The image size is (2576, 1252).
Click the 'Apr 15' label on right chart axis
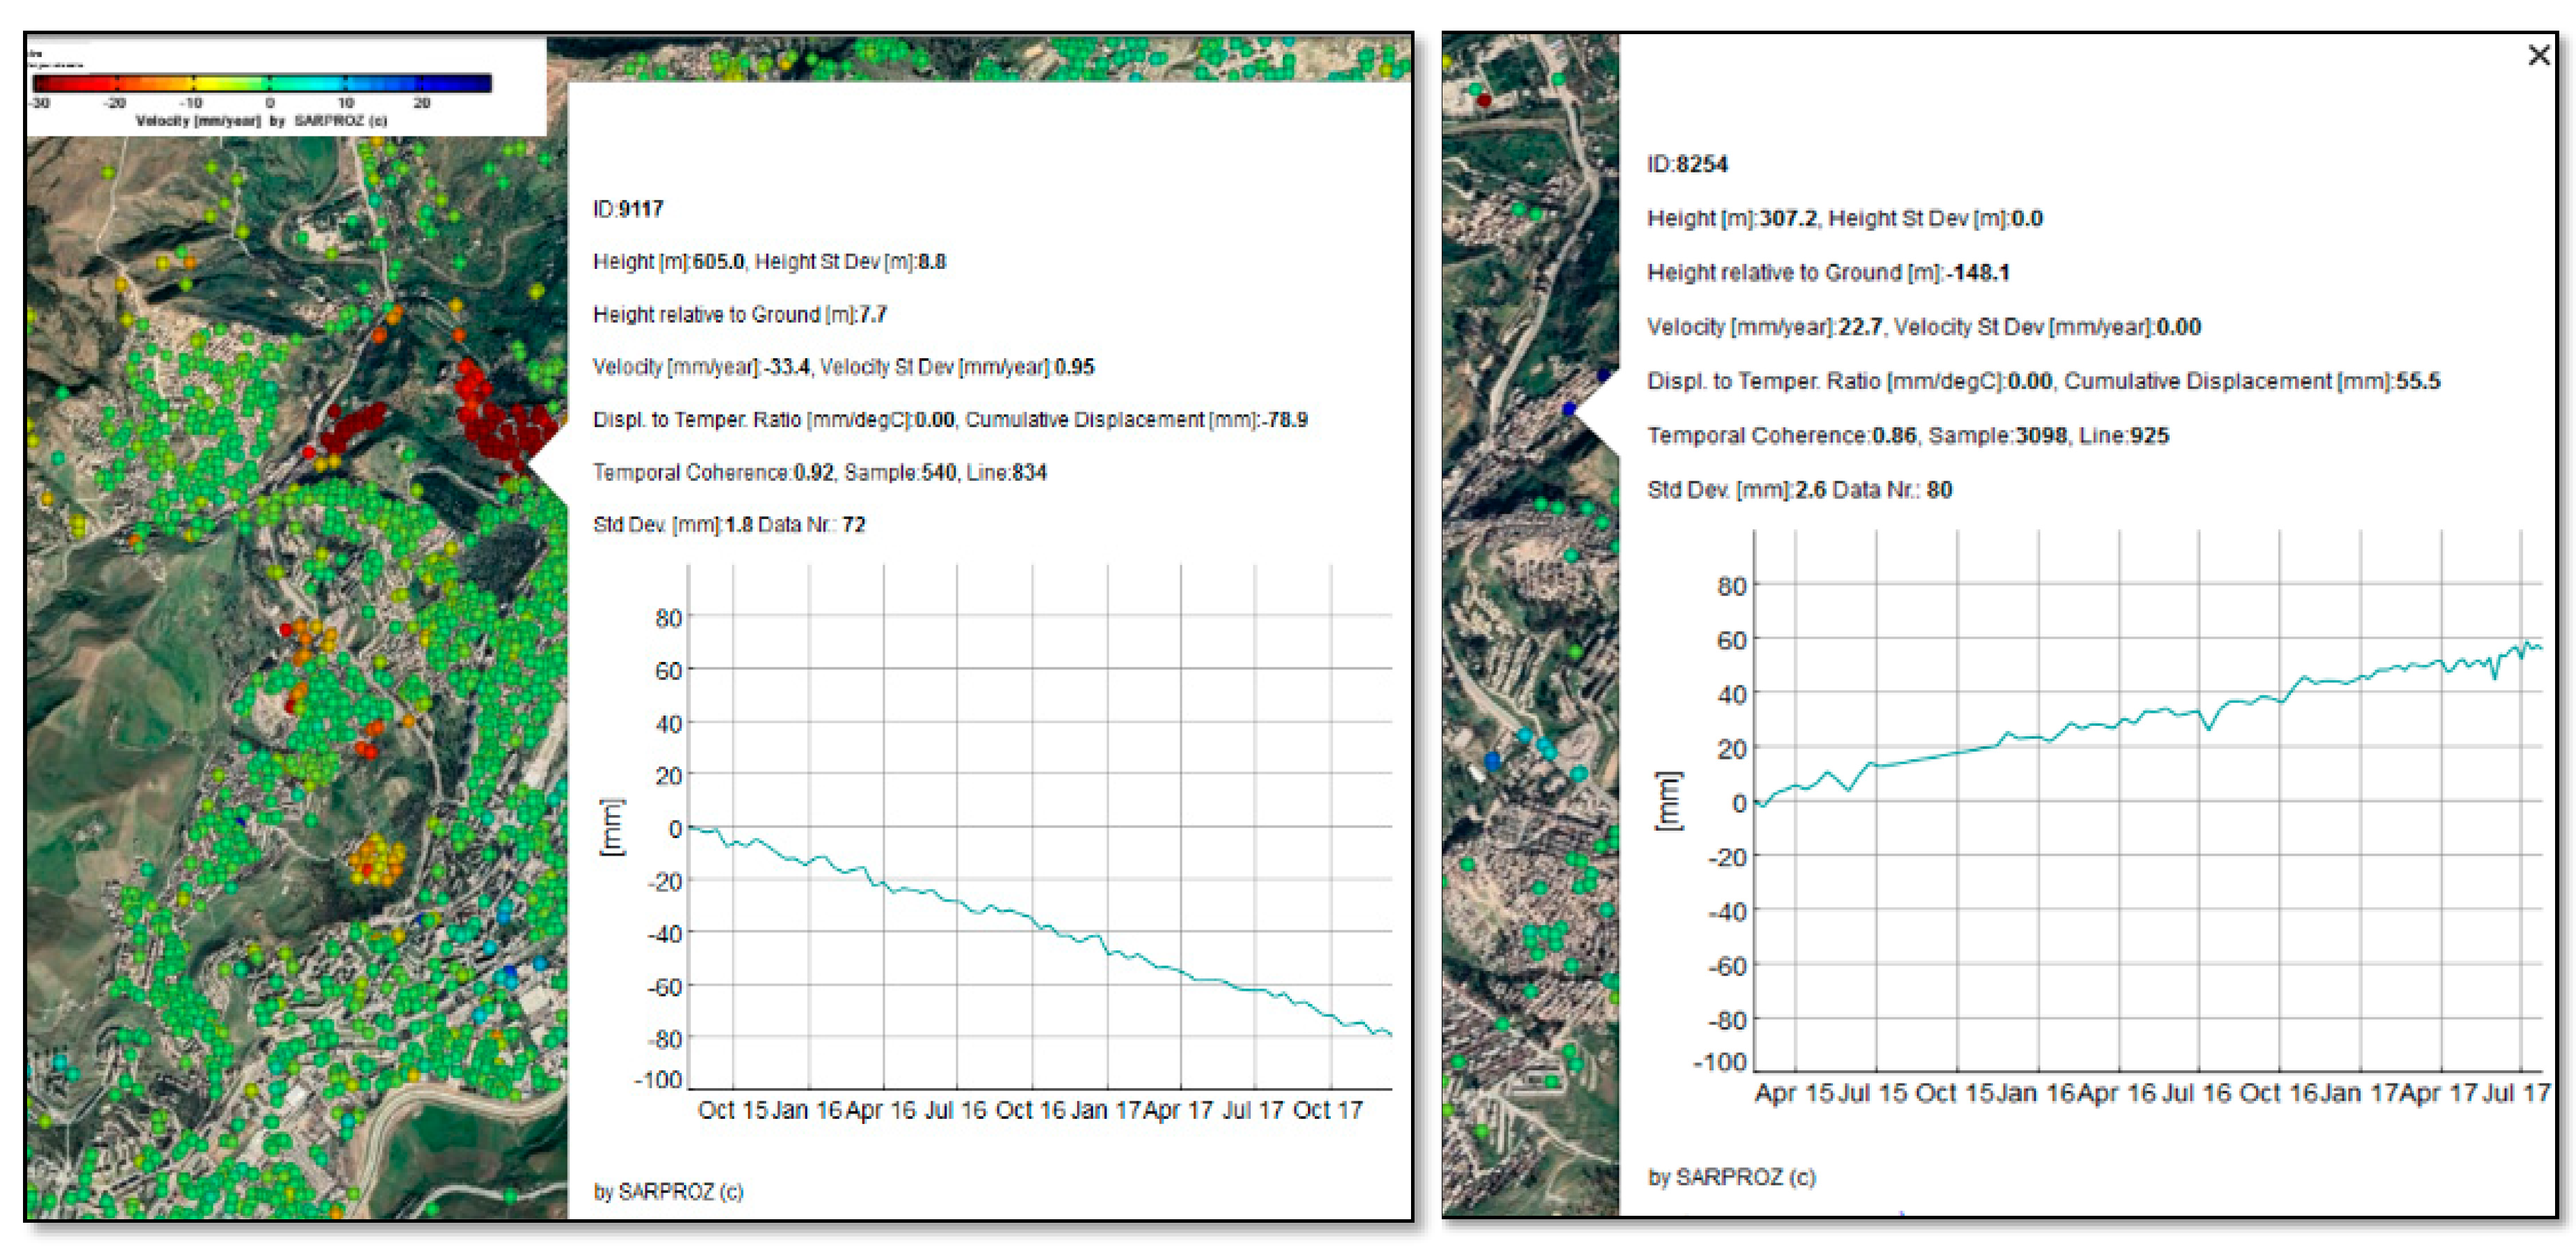click(1794, 1093)
